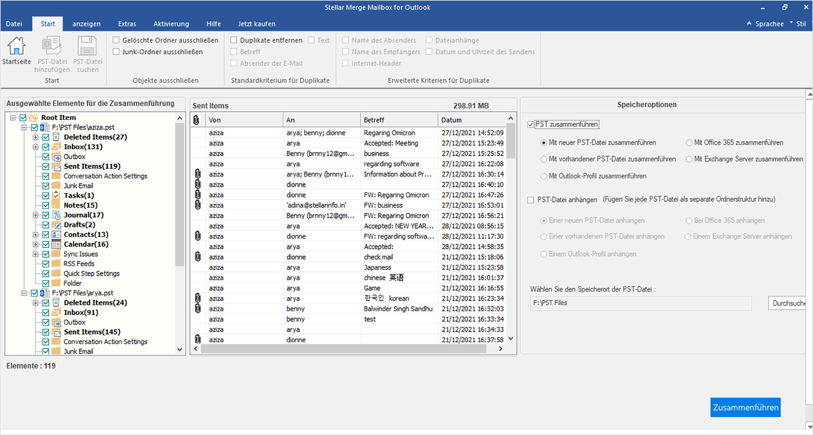813x435 pixels.
Task: Select 'Mit vorhandener PST-Datei zusammenführen' radio
Action: [x=544, y=159]
